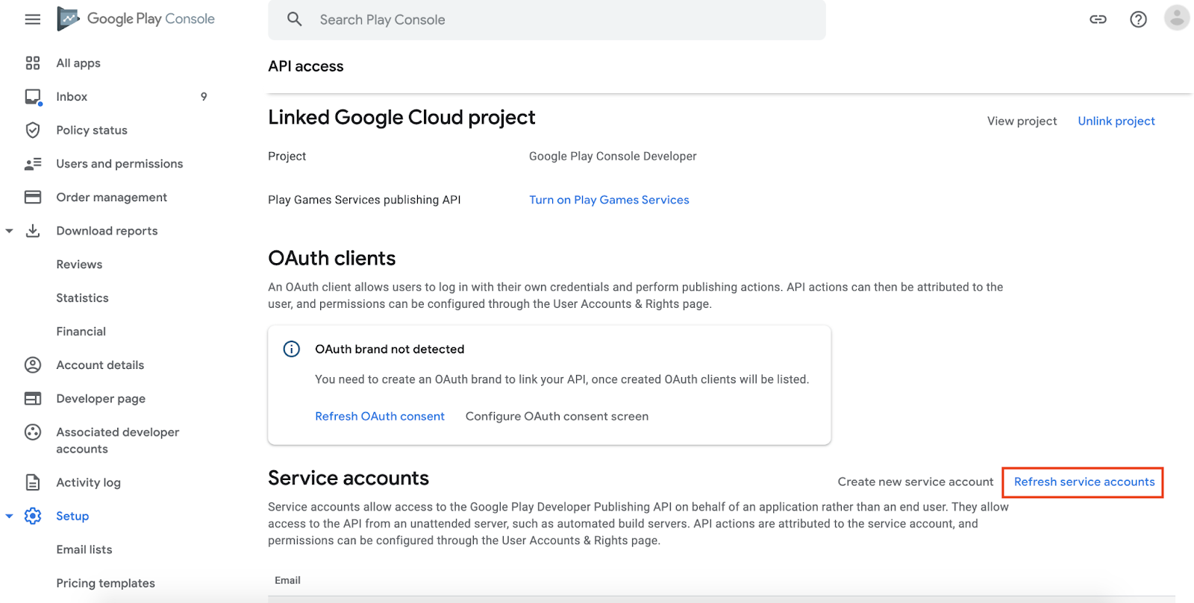The height and width of the screenshot is (603, 1194).
Task: Click the Setup gear icon
Action: [33, 516]
